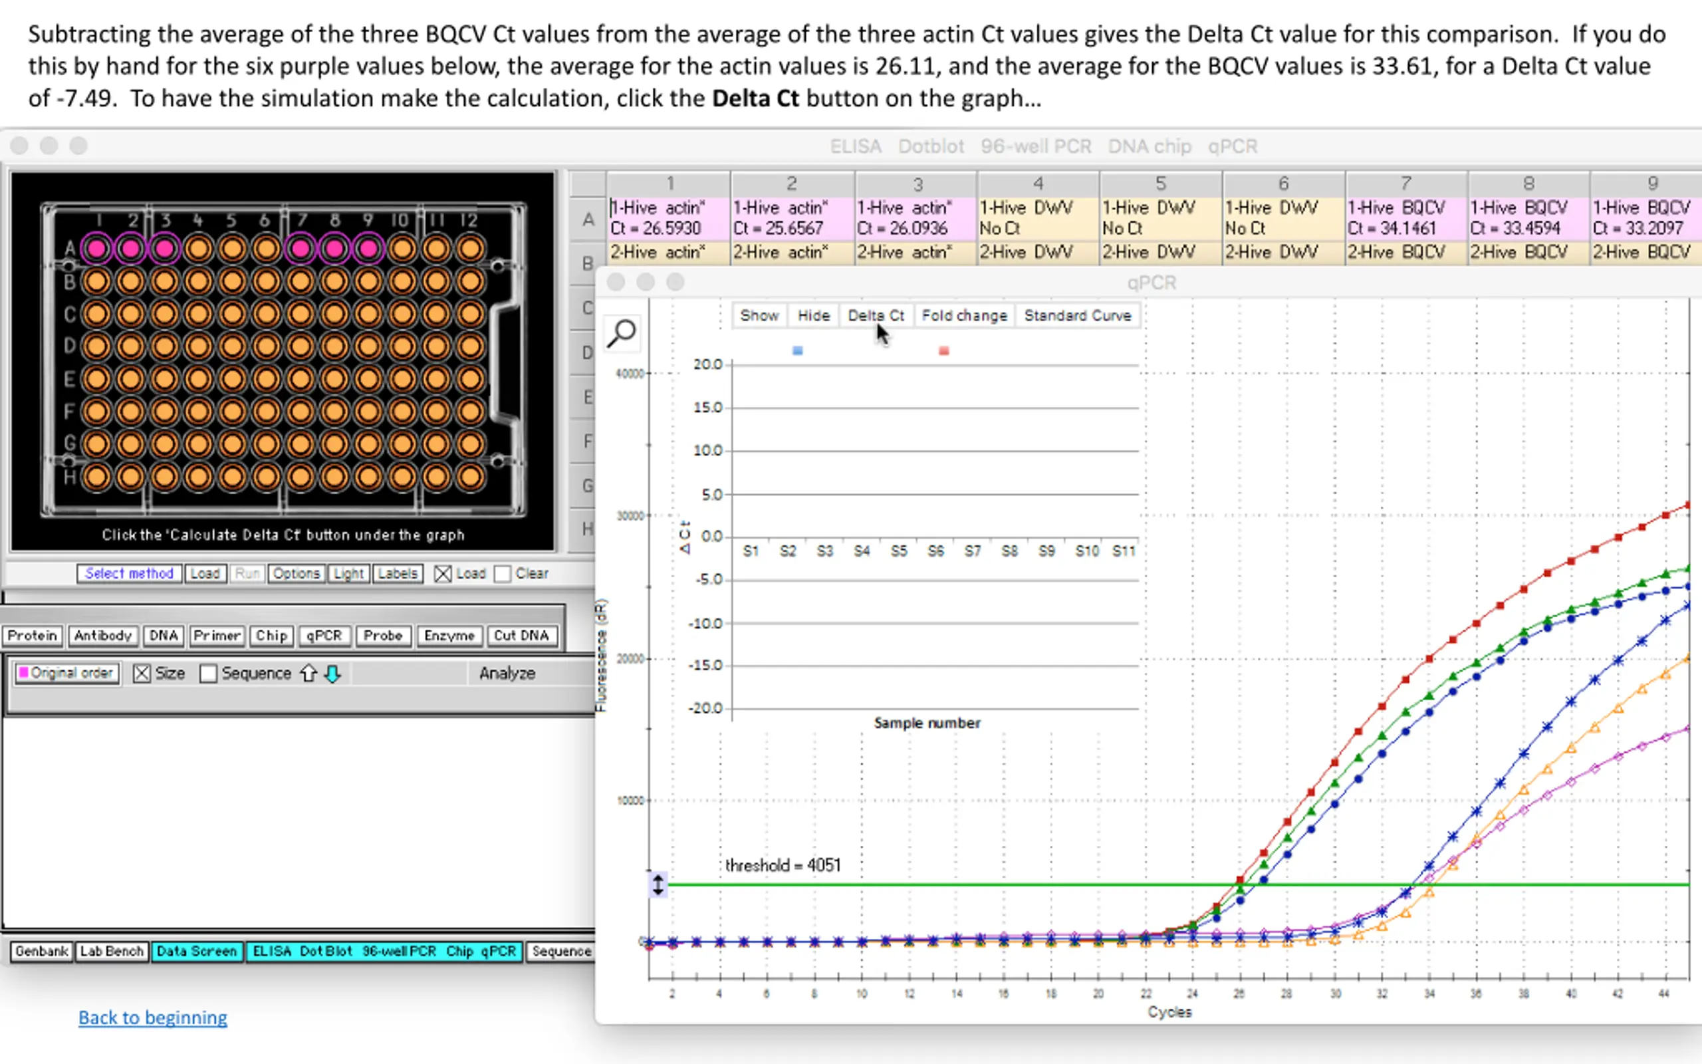Click the Delta Ct button

(x=876, y=315)
